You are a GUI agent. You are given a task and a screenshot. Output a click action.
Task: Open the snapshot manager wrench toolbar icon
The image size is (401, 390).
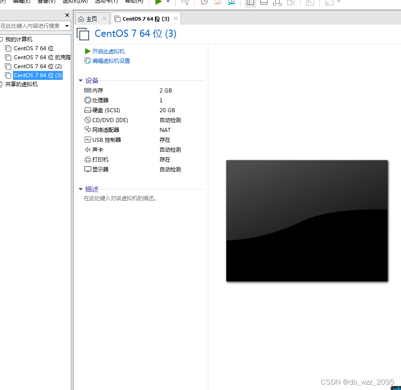click(231, 2)
